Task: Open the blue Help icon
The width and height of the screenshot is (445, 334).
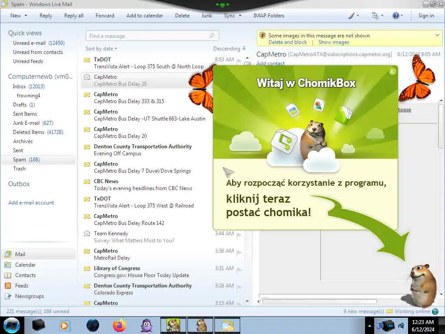Action: click(395, 16)
